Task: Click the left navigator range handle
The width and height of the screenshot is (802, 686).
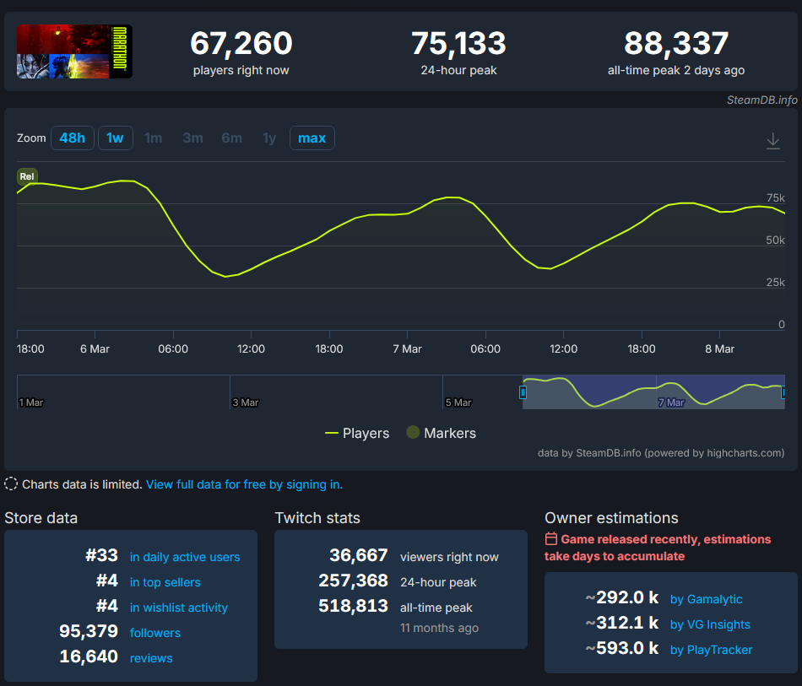Action: point(523,392)
